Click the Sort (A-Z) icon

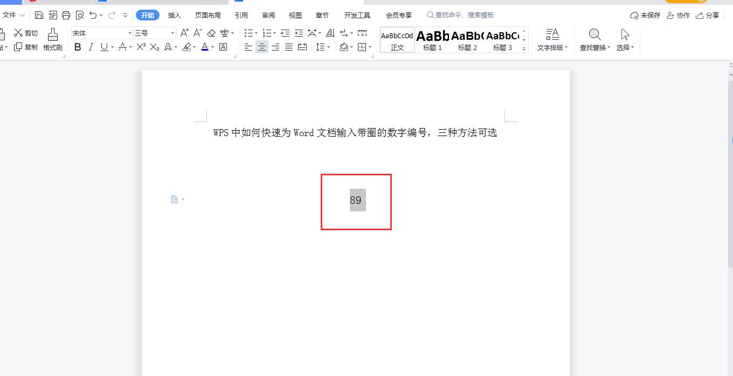pos(330,33)
